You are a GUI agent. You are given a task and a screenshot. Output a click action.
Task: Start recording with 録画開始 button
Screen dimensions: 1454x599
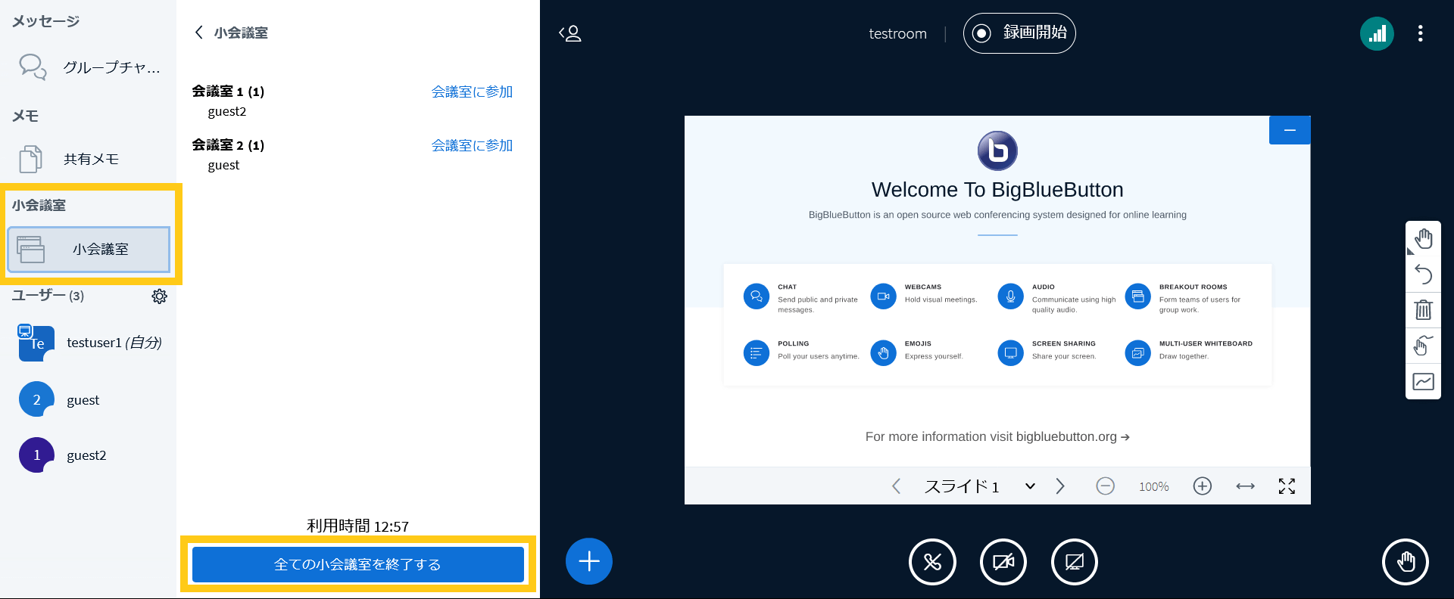(1019, 33)
